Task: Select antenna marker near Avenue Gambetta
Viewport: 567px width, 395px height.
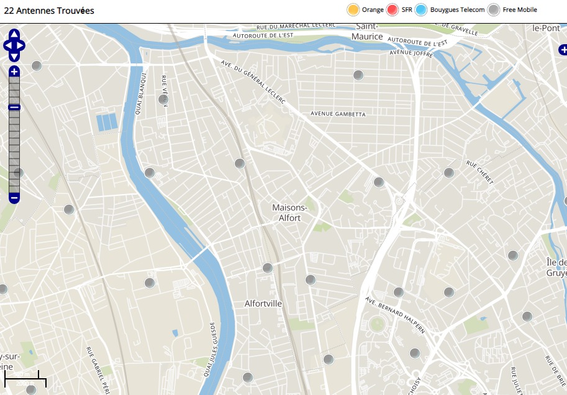Action: pos(358,75)
